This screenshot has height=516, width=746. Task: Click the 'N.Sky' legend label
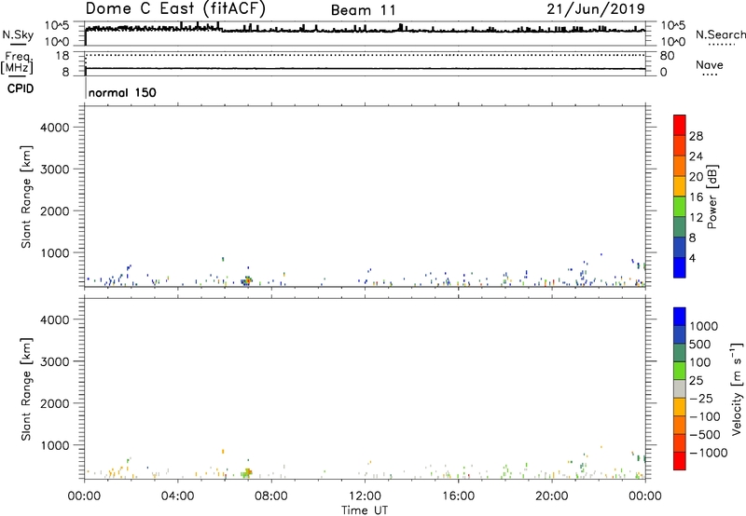pyautogui.click(x=18, y=34)
